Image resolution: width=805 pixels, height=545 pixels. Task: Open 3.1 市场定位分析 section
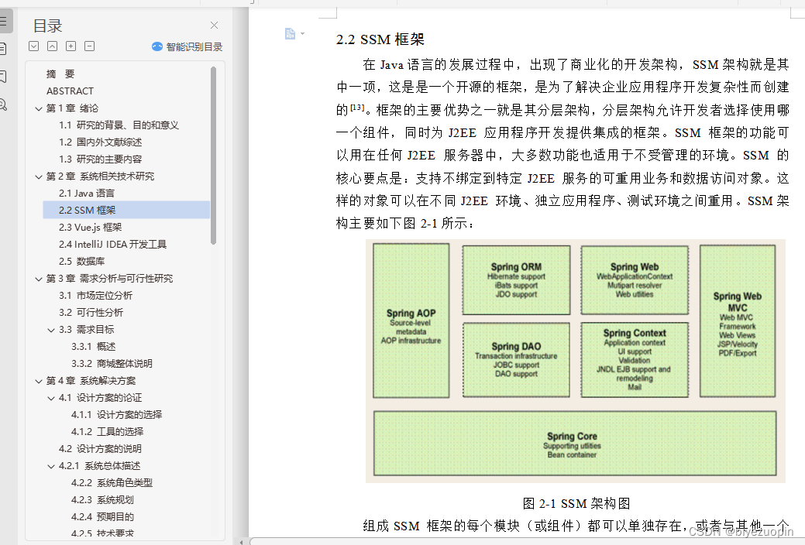coord(95,295)
